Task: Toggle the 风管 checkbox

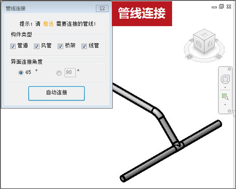Action: point(36,46)
